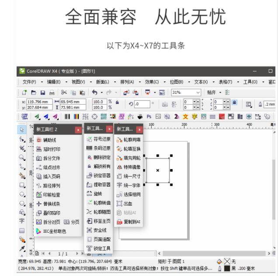Toggle the lock ratio padlock
The height and width of the screenshot is (276, 278).
(117, 103)
